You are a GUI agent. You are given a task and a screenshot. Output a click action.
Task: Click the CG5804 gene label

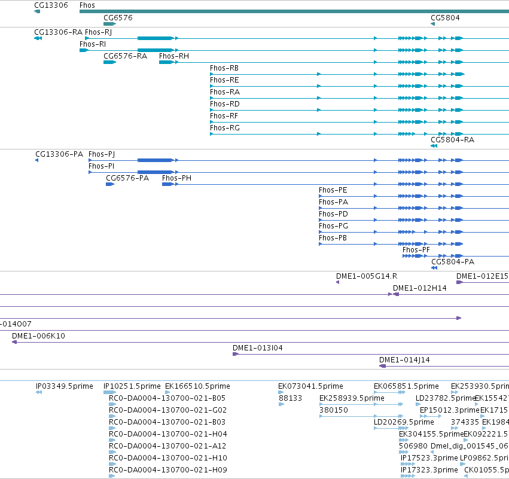coord(445,18)
